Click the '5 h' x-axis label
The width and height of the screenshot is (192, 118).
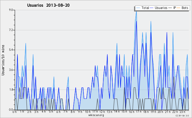point(51,112)
